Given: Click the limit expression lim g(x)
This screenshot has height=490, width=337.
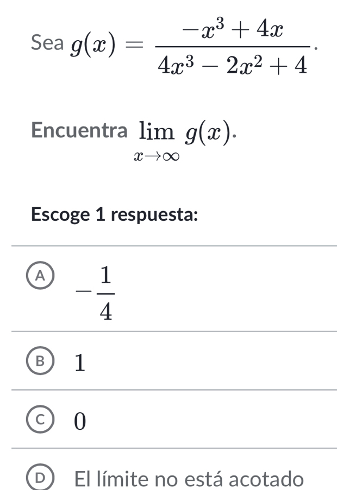Looking at the screenshot, I should (179, 132).
